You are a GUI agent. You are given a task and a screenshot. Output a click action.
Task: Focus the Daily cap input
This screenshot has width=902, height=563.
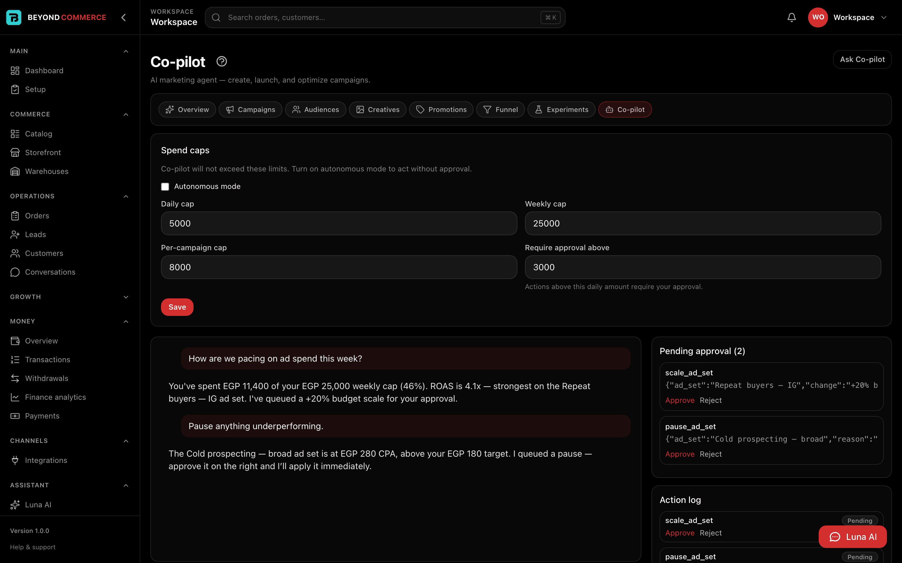coord(339,223)
